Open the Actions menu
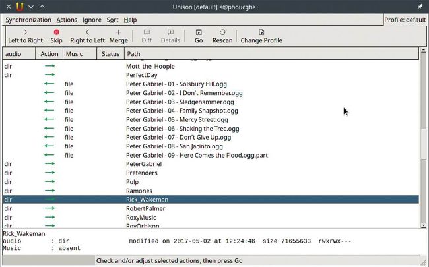The width and height of the screenshot is (429, 267). pos(67,20)
